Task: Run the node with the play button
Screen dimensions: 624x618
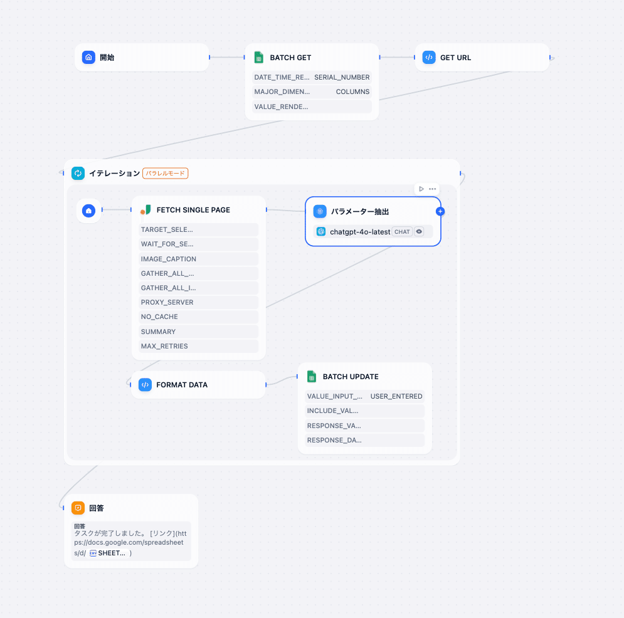Action: 421,189
